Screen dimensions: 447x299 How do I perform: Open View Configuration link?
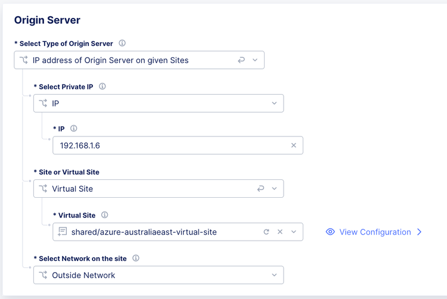[375, 232]
